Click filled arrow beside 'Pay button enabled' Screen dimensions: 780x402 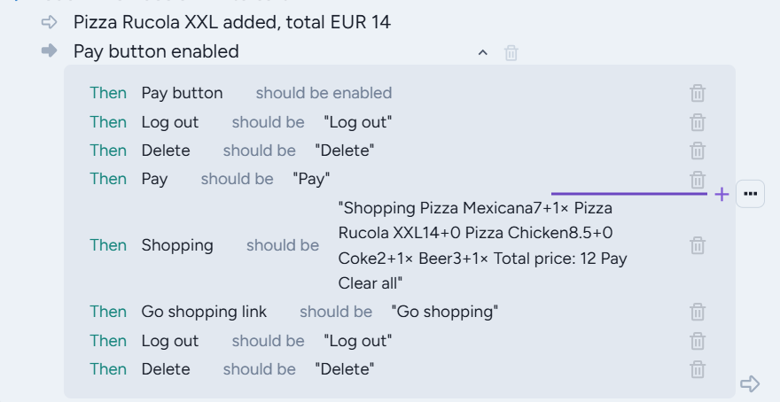coord(50,51)
